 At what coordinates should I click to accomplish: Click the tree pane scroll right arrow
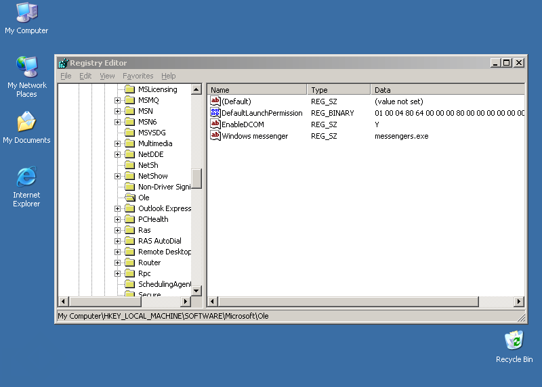click(185, 301)
